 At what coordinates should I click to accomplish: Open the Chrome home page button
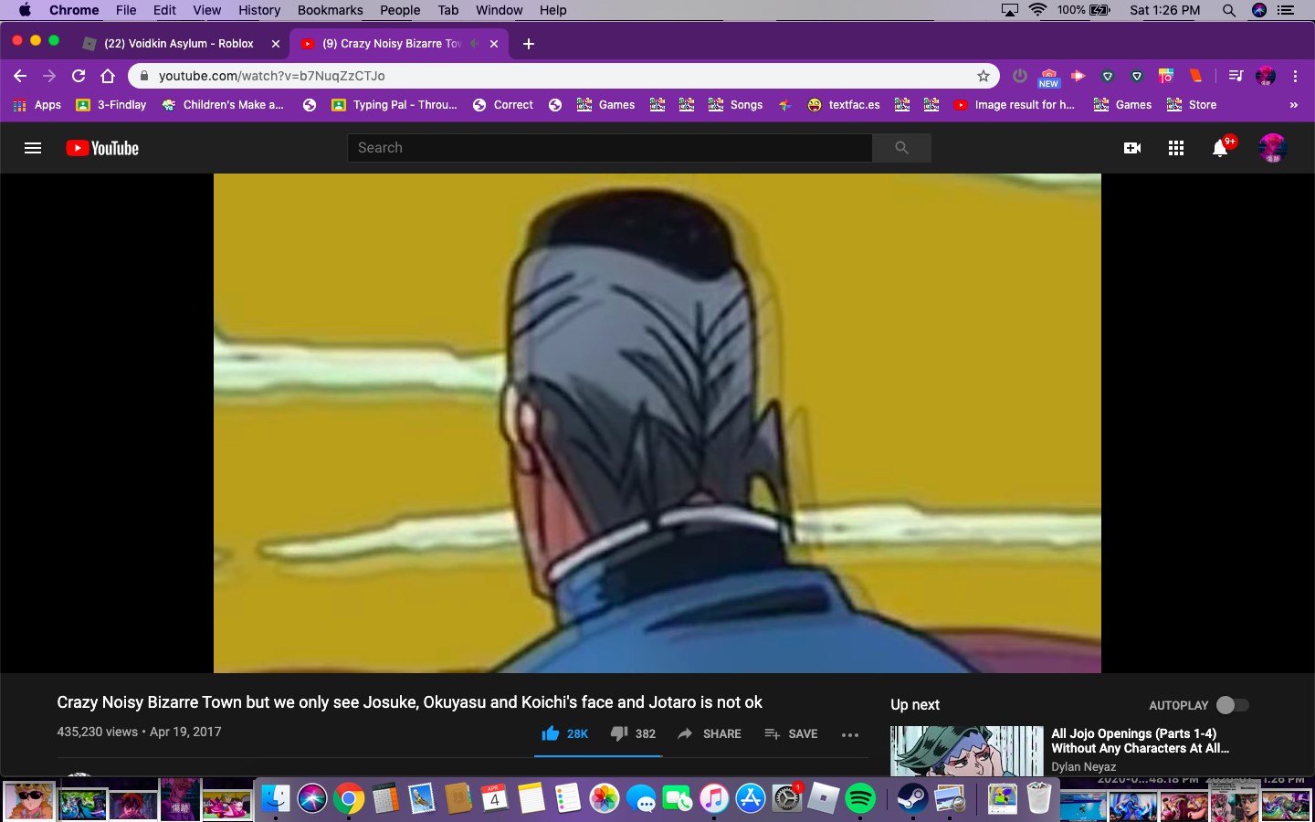point(108,76)
